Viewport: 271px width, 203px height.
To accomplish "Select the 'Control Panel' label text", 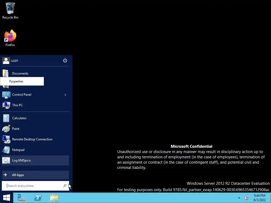I will coord(22,95).
